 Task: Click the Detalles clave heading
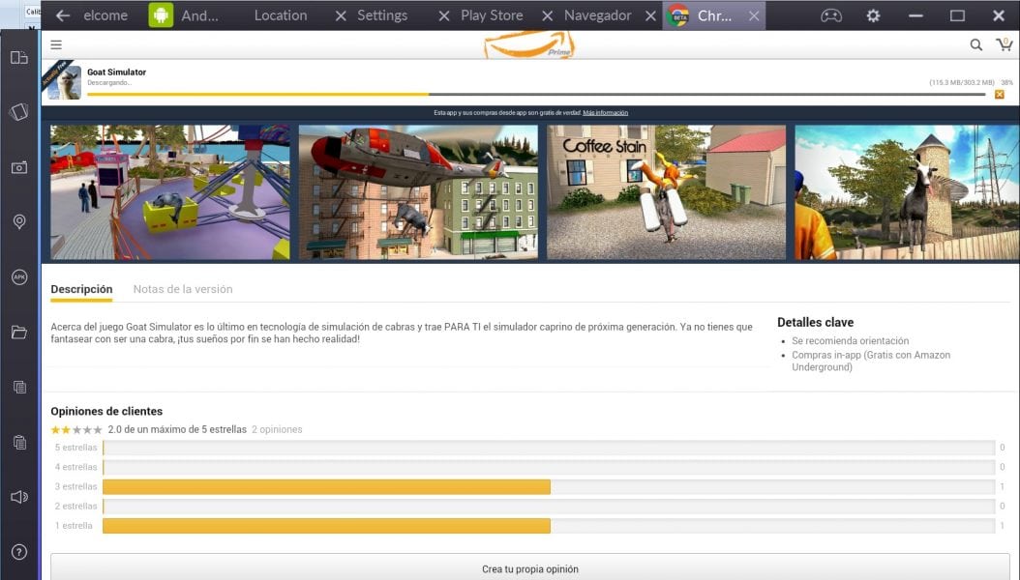click(815, 322)
